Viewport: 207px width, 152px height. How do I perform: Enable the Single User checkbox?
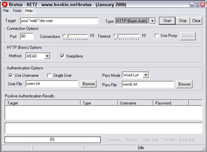click(49, 75)
